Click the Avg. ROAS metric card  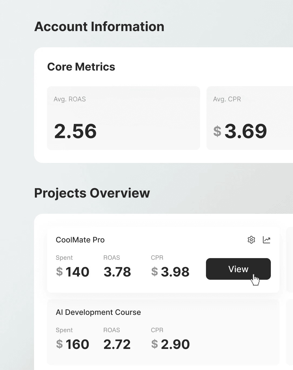pyautogui.click(x=124, y=118)
